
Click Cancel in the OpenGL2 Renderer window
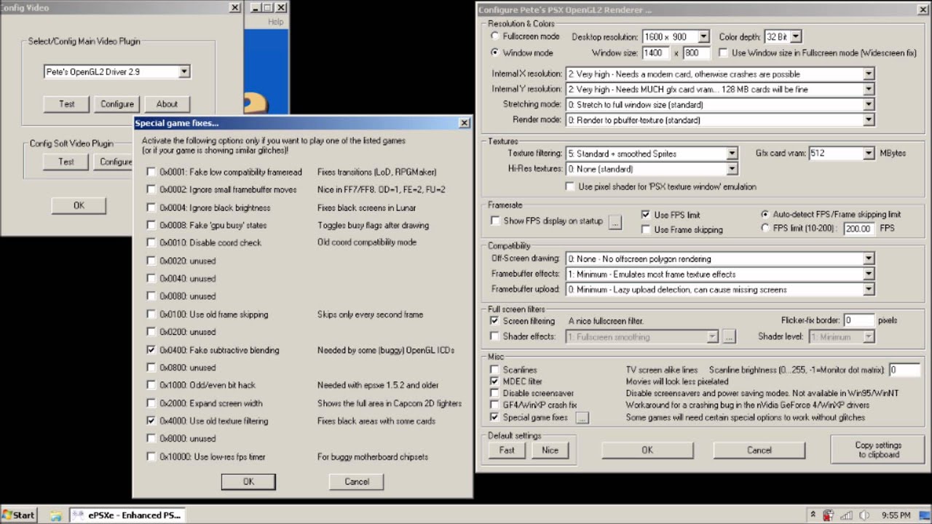pyautogui.click(x=759, y=450)
